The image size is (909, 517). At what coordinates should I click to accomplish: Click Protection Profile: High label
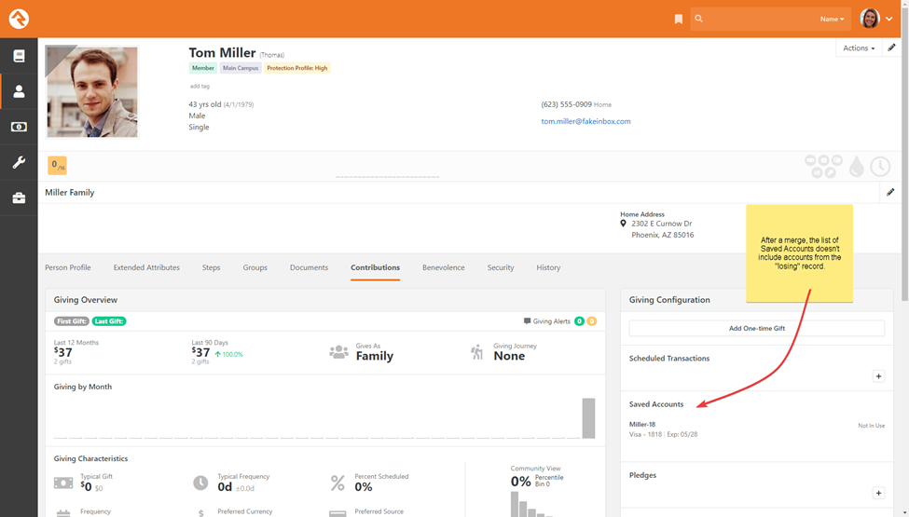pos(297,68)
